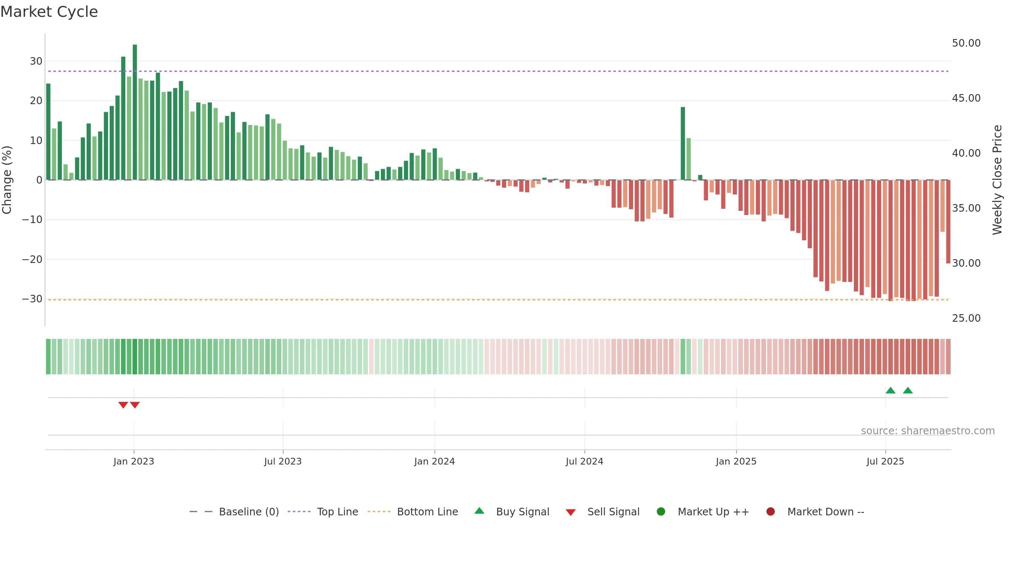The width and height of the screenshot is (1009, 567).
Task: Click the first green bar at chart's left edge
Action: [x=48, y=132]
